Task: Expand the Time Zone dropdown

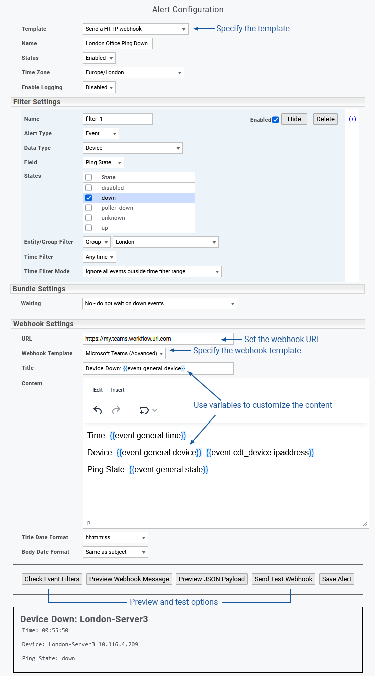Action: click(133, 73)
